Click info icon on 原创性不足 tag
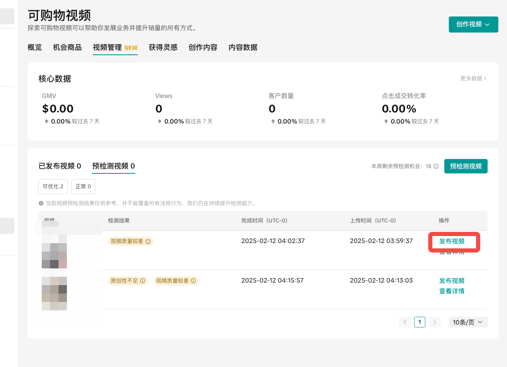The image size is (507, 367). pyautogui.click(x=143, y=281)
